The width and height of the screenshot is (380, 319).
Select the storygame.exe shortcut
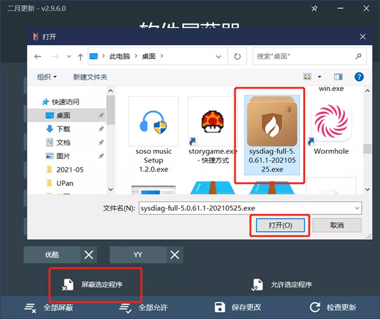pyautogui.click(x=213, y=131)
